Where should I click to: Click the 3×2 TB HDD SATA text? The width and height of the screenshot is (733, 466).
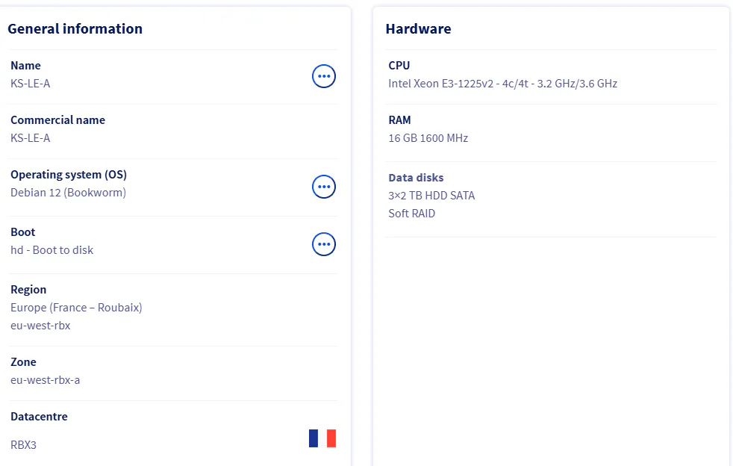pyautogui.click(x=431, y=196)
